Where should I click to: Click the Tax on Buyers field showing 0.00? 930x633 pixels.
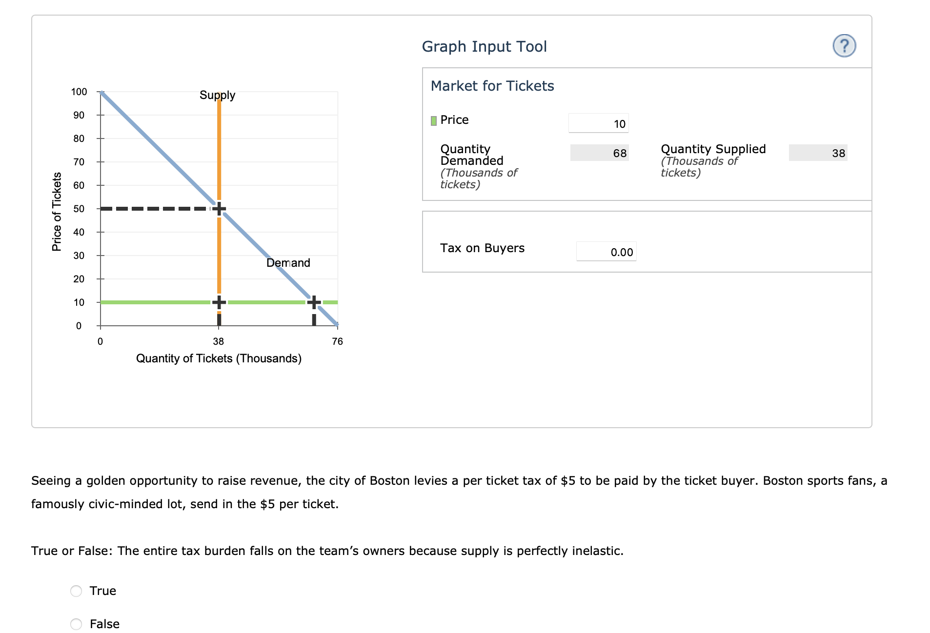[x=606, y=252]
